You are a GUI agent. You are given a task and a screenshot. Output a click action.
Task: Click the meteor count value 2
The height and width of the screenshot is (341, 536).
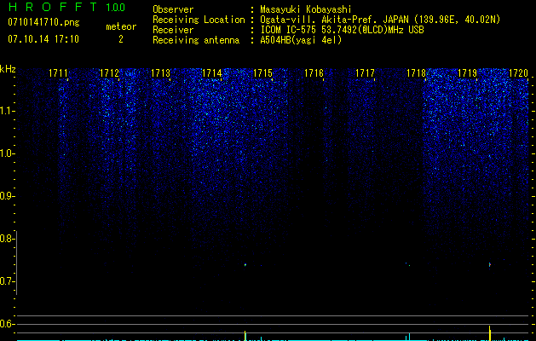pyautogui.click(x=121, y=39)
